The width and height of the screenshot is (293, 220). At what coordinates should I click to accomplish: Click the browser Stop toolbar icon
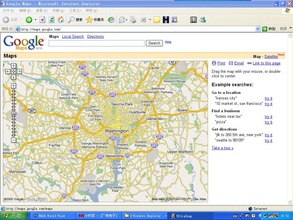click(x=42, y=20)
